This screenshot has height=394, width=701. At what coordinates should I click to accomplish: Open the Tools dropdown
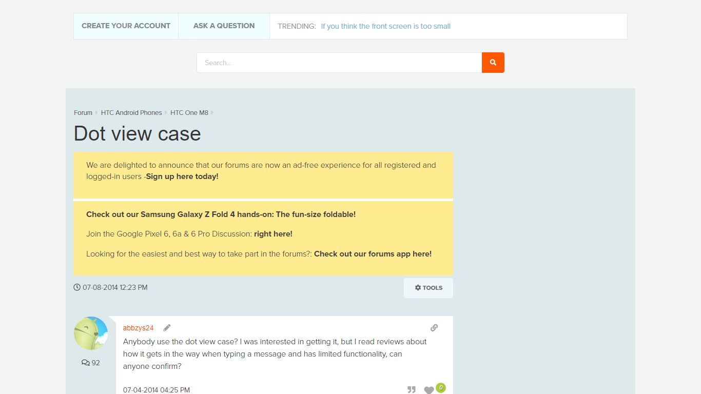[x=429, y=288]
